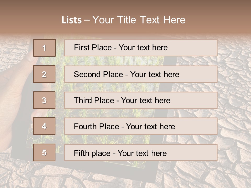Click 'Your text here' in the Third row

coord(146,101)
